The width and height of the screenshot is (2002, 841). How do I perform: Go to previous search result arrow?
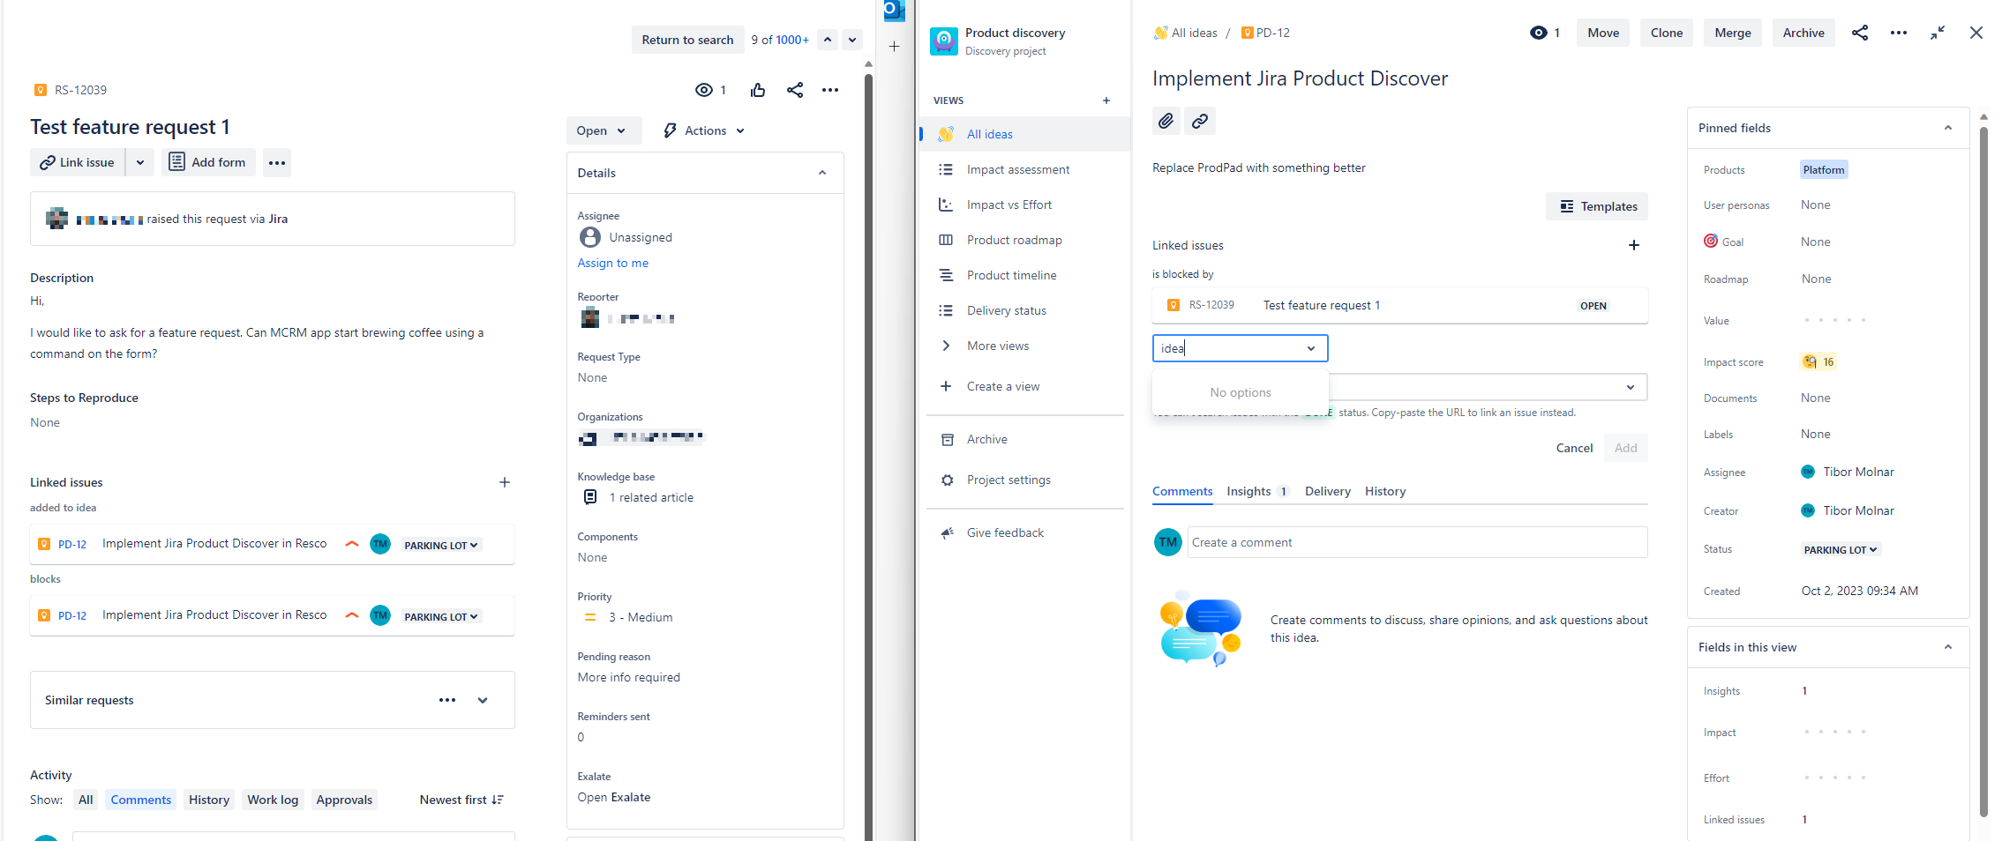pos(828,40)
